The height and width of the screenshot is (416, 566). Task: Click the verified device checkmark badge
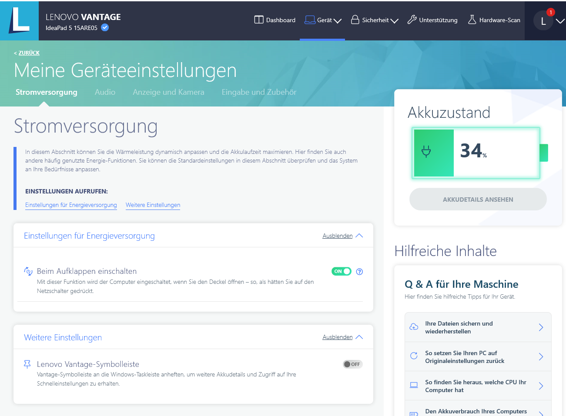pos(105,27)
